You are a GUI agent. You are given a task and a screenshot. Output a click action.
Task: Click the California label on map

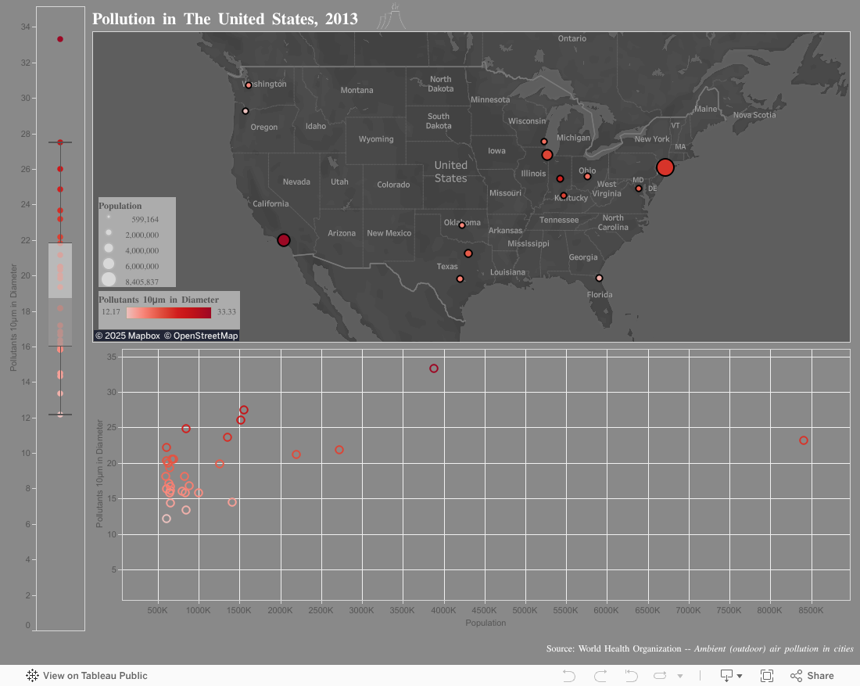[271, 203]
